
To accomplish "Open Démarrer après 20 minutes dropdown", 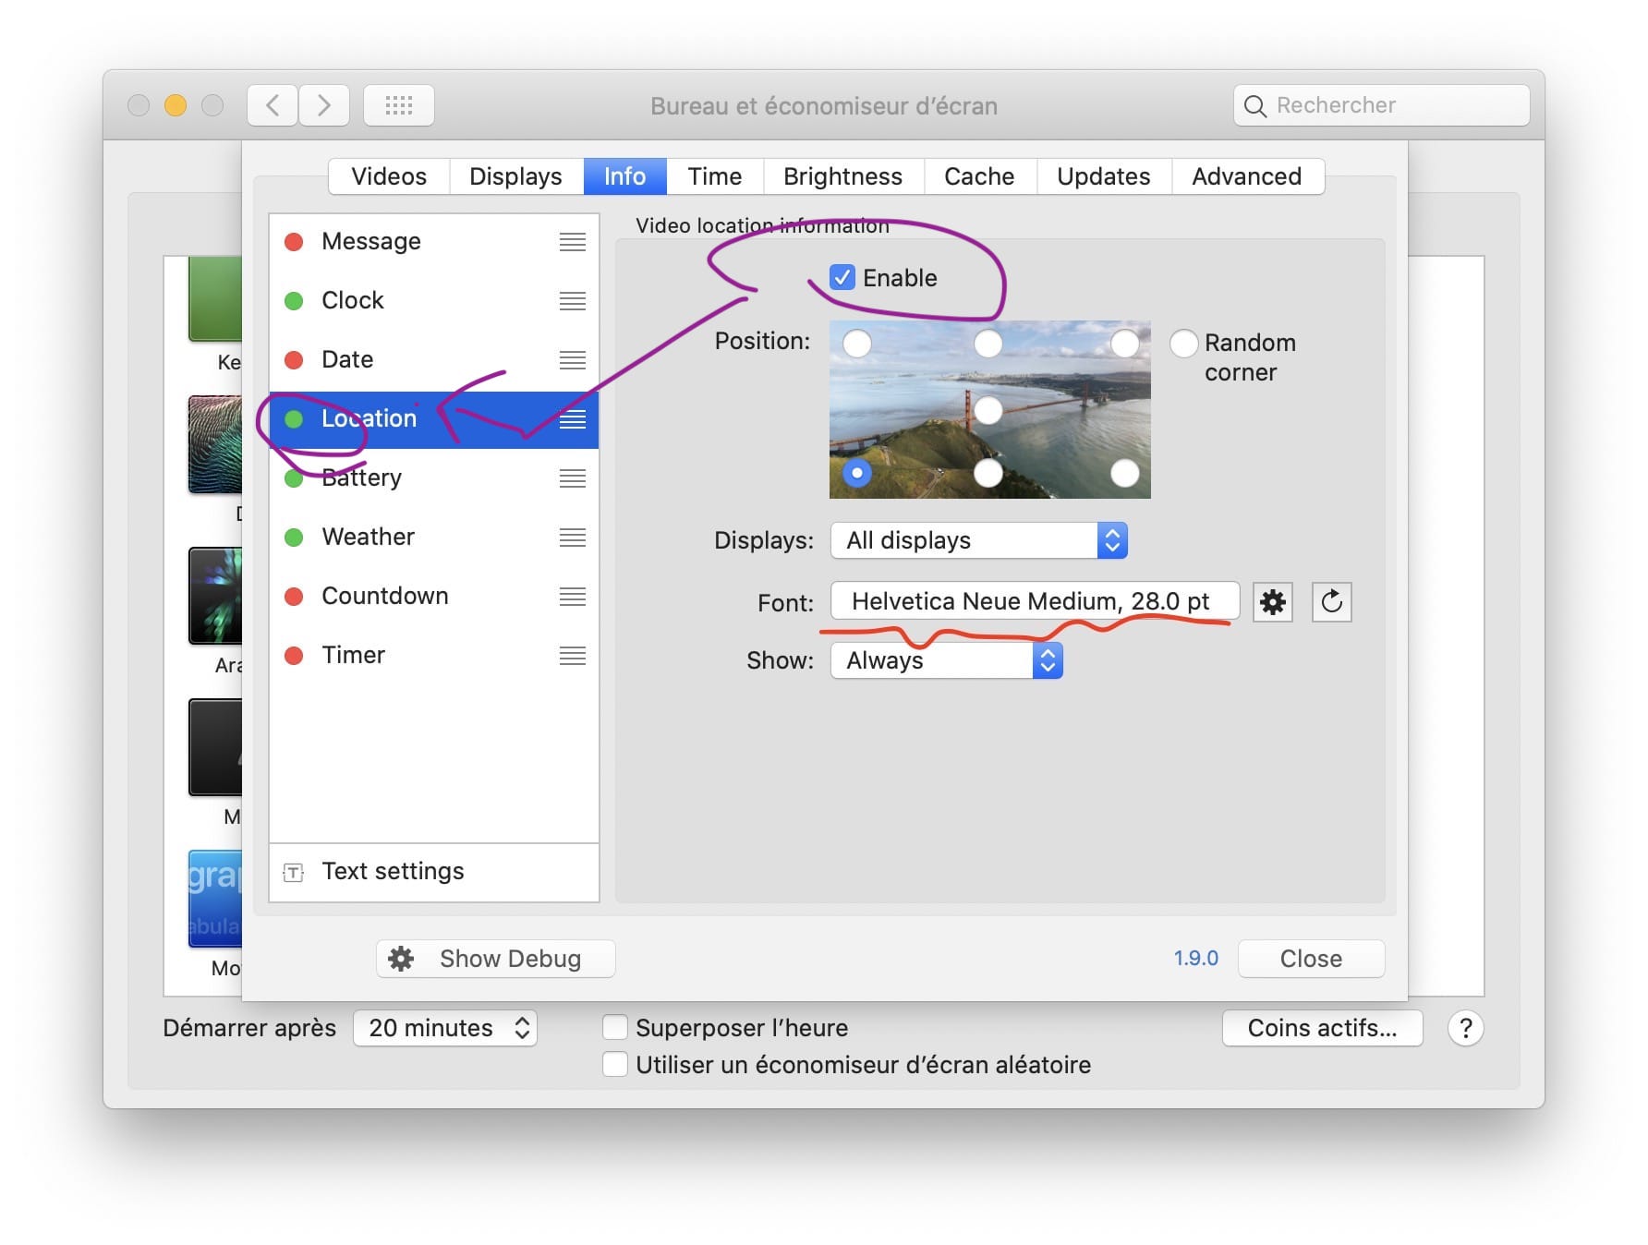I will [x=445, y=1028].
